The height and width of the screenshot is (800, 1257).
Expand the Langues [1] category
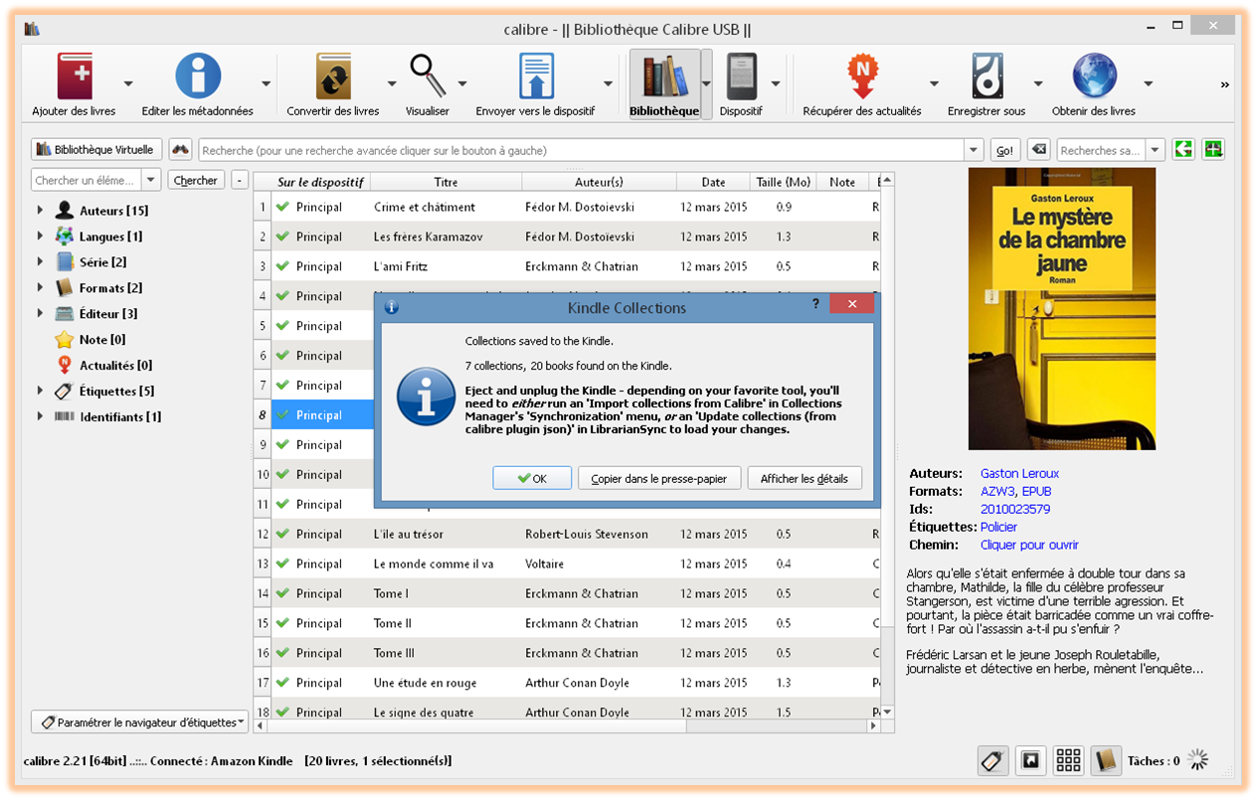point(40,237)
